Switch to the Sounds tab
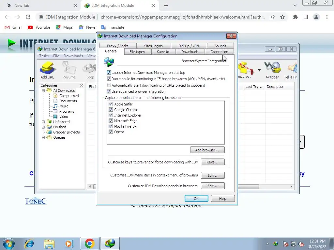The width and height of the screenshot is (334, 250). pyautogui.click(x=220, y=46)
